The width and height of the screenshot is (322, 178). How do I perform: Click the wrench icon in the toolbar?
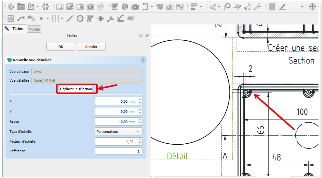(x=258, y=6)
